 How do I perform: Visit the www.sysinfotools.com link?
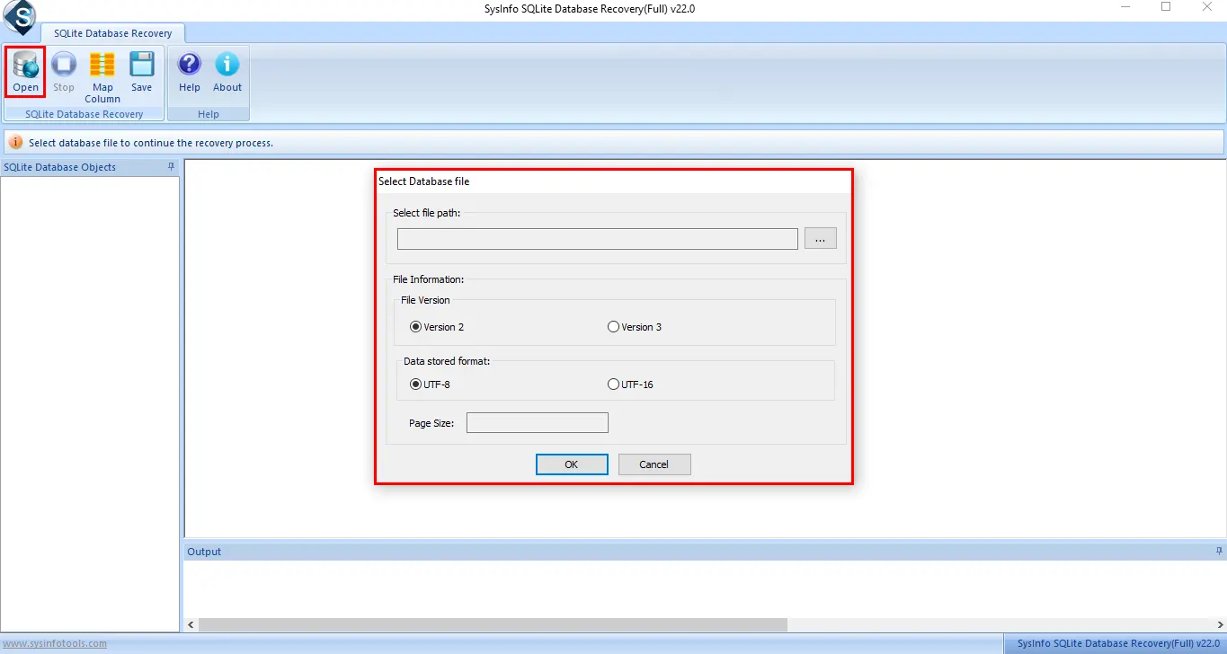[x=57, y=642]
